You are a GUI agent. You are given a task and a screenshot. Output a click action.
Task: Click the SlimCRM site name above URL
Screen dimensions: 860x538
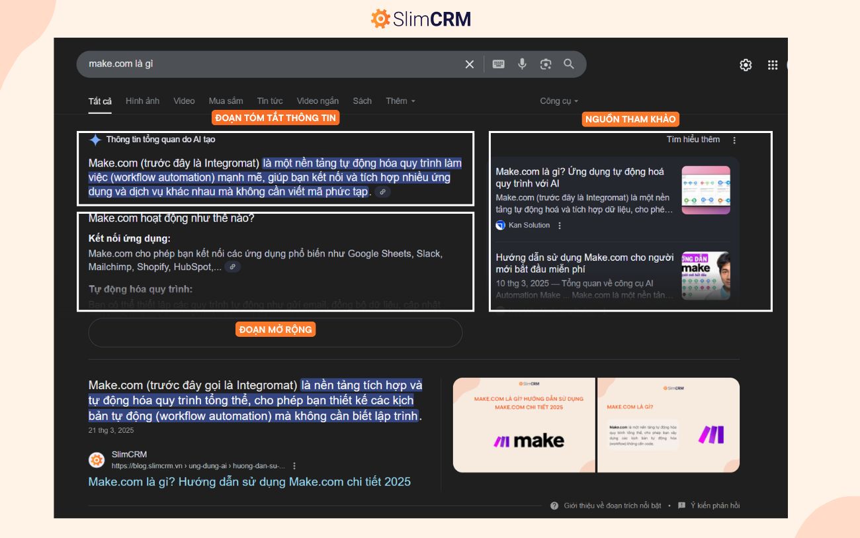click(129, 455)
